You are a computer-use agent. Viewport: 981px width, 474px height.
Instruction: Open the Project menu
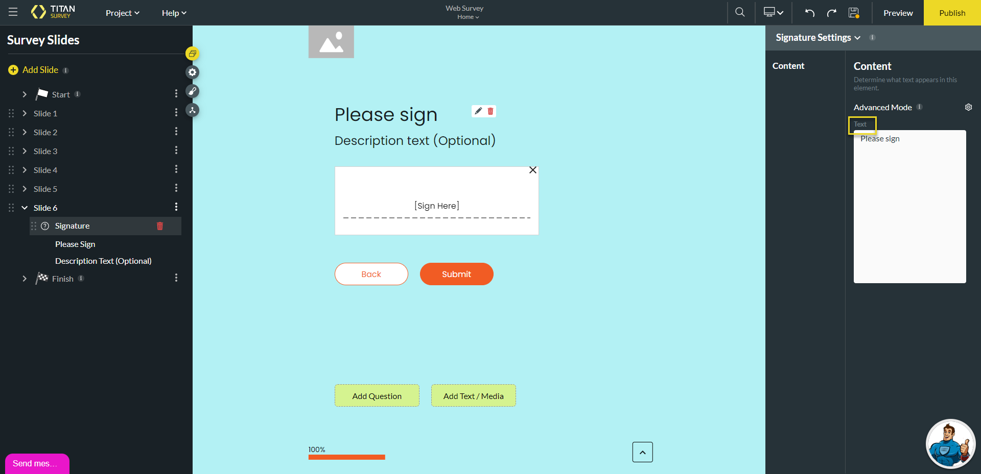[122, 13]
